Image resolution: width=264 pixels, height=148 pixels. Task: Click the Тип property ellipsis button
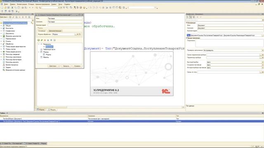tap(263, 35)
